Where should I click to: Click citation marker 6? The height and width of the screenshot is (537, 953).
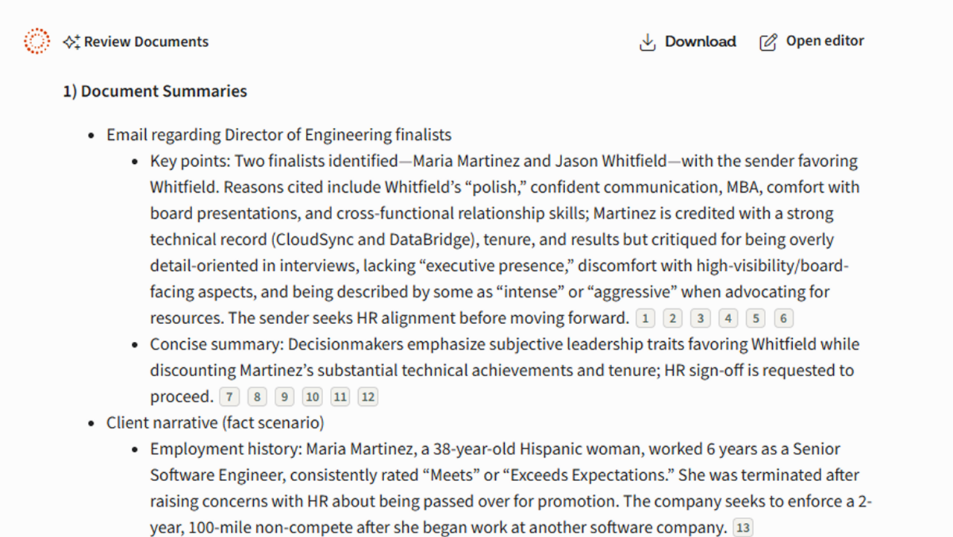[x=783, y=319]
